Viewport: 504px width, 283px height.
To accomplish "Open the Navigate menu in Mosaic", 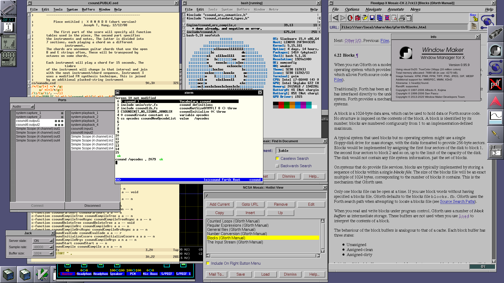I will [x=373, y=9].
